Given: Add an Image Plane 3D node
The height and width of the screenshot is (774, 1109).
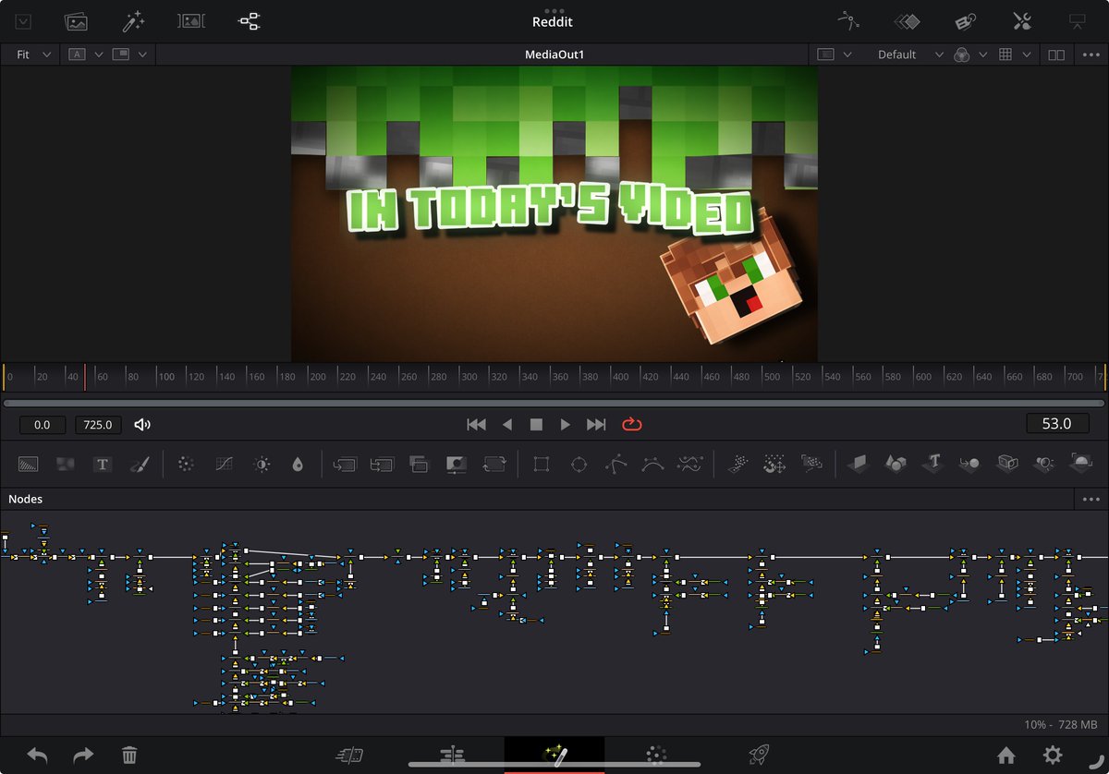Looking at the screenshot, I should coord(859,464).
